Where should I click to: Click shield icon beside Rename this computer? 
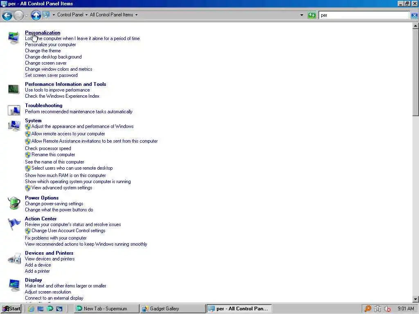pos(28,155)
